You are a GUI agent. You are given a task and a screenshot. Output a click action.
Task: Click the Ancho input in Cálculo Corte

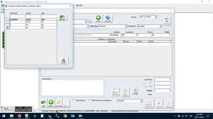[x=33, y=16]
